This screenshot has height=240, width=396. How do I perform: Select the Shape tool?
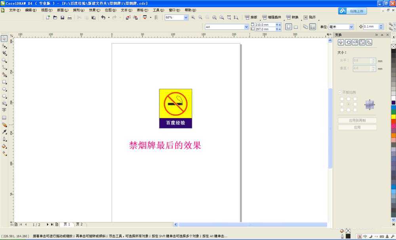click(x=4, y=46)
